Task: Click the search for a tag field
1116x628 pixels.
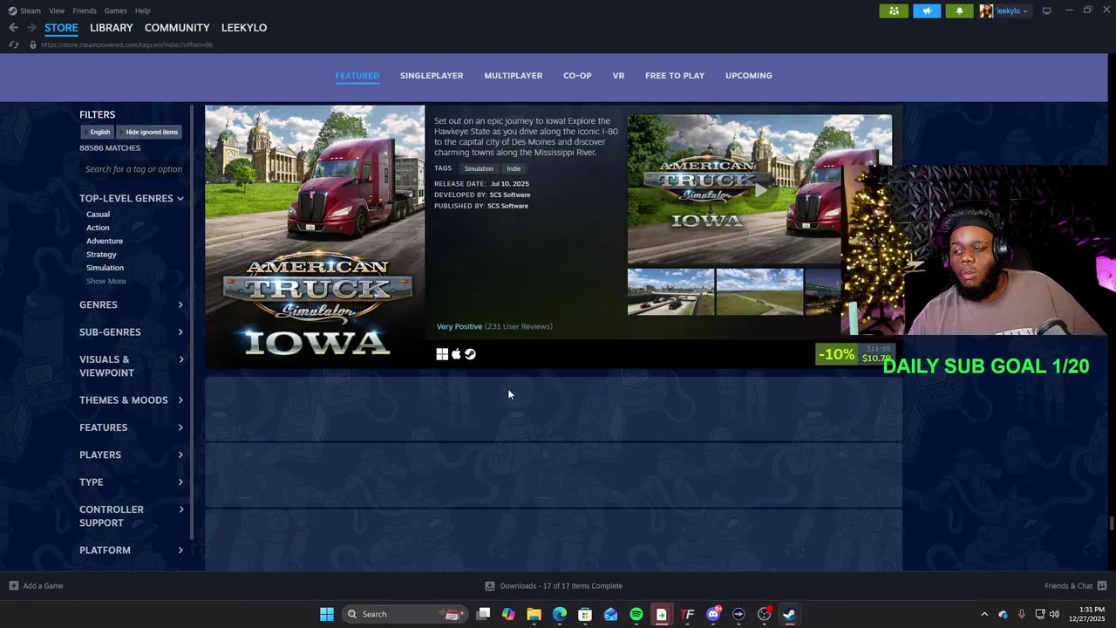Action: click(133, 169)
